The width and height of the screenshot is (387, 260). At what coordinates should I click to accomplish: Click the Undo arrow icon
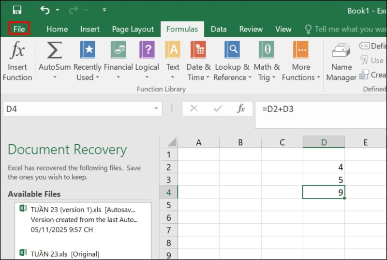pos(45,10)
